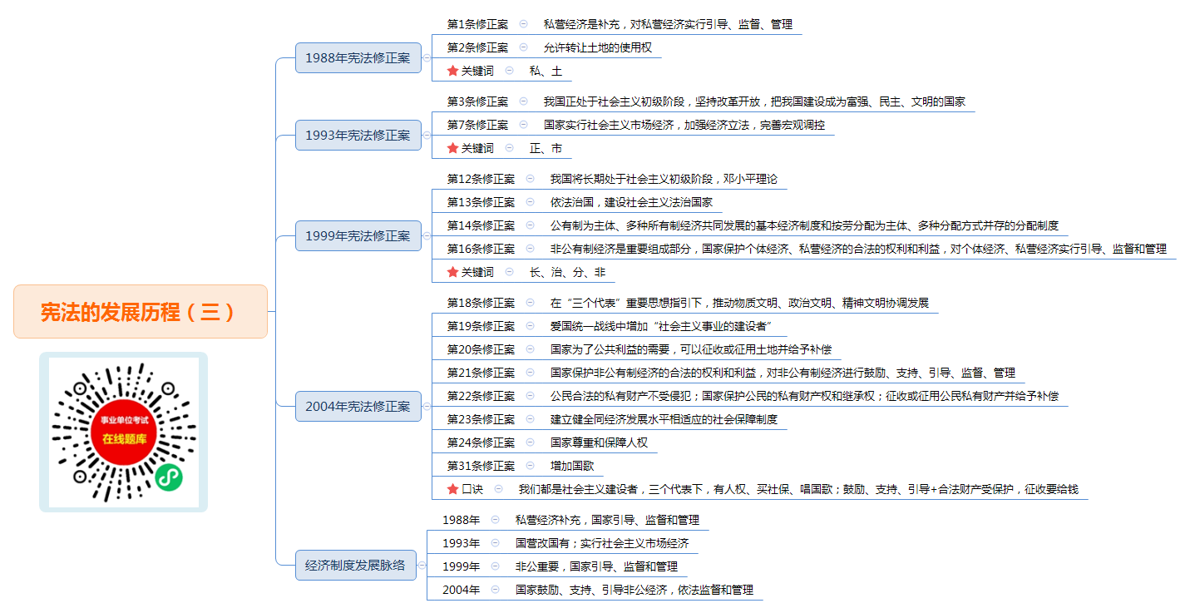1190x613 pixels.
Task: Select the 第7条修正案 topic label
Action: (477, 125)
